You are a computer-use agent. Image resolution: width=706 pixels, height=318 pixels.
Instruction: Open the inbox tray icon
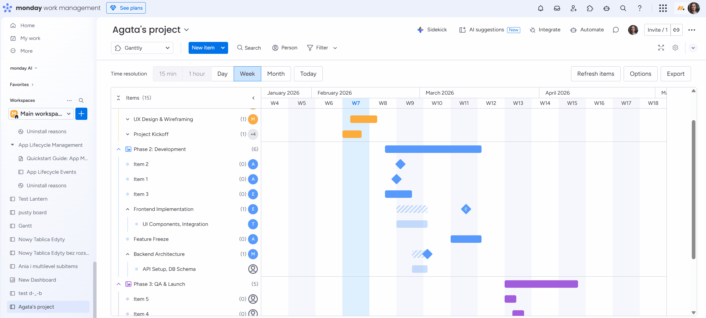(x=557, y=8)
